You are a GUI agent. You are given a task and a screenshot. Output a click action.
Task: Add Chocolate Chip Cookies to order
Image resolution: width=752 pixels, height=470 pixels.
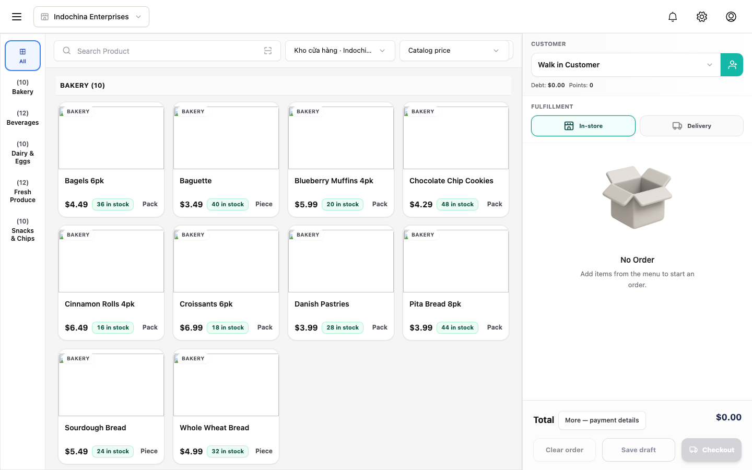coord(456,160)
